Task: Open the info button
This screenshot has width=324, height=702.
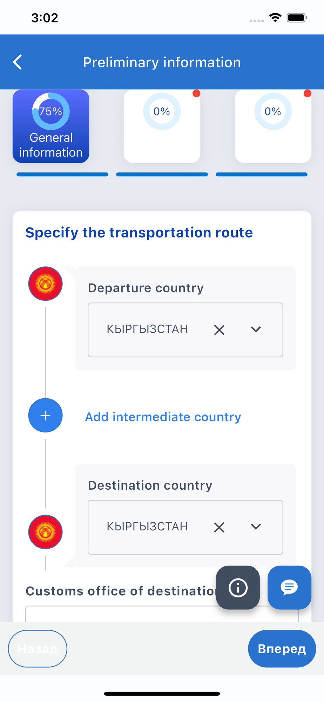Action: click(x=238, y=588)
